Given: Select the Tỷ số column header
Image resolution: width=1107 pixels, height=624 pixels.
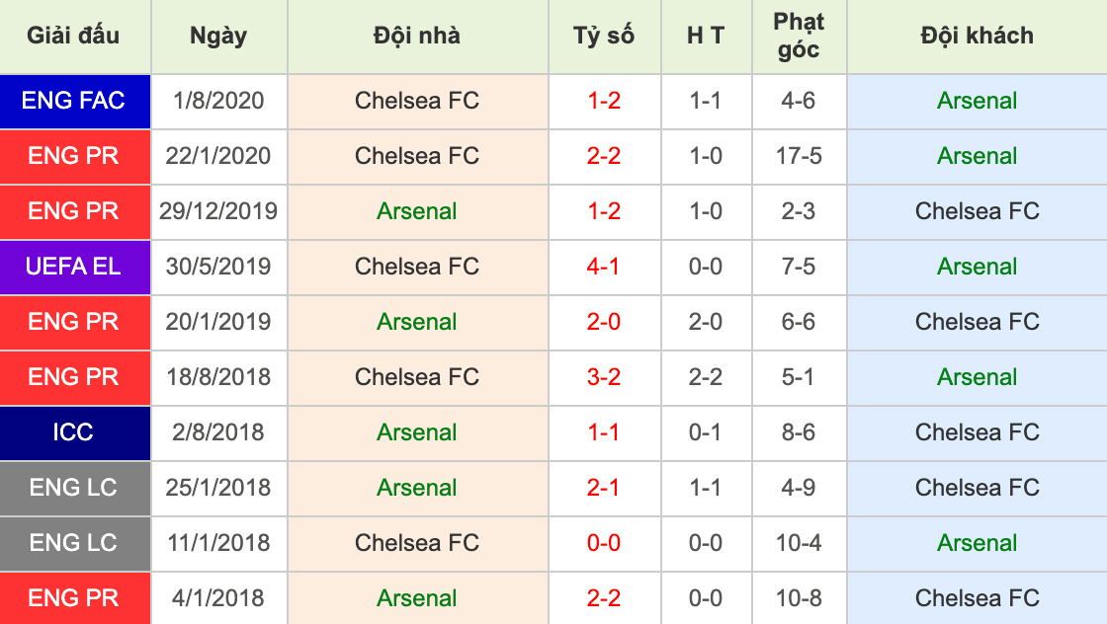Looking at the screenshot, I should point(604,36).
